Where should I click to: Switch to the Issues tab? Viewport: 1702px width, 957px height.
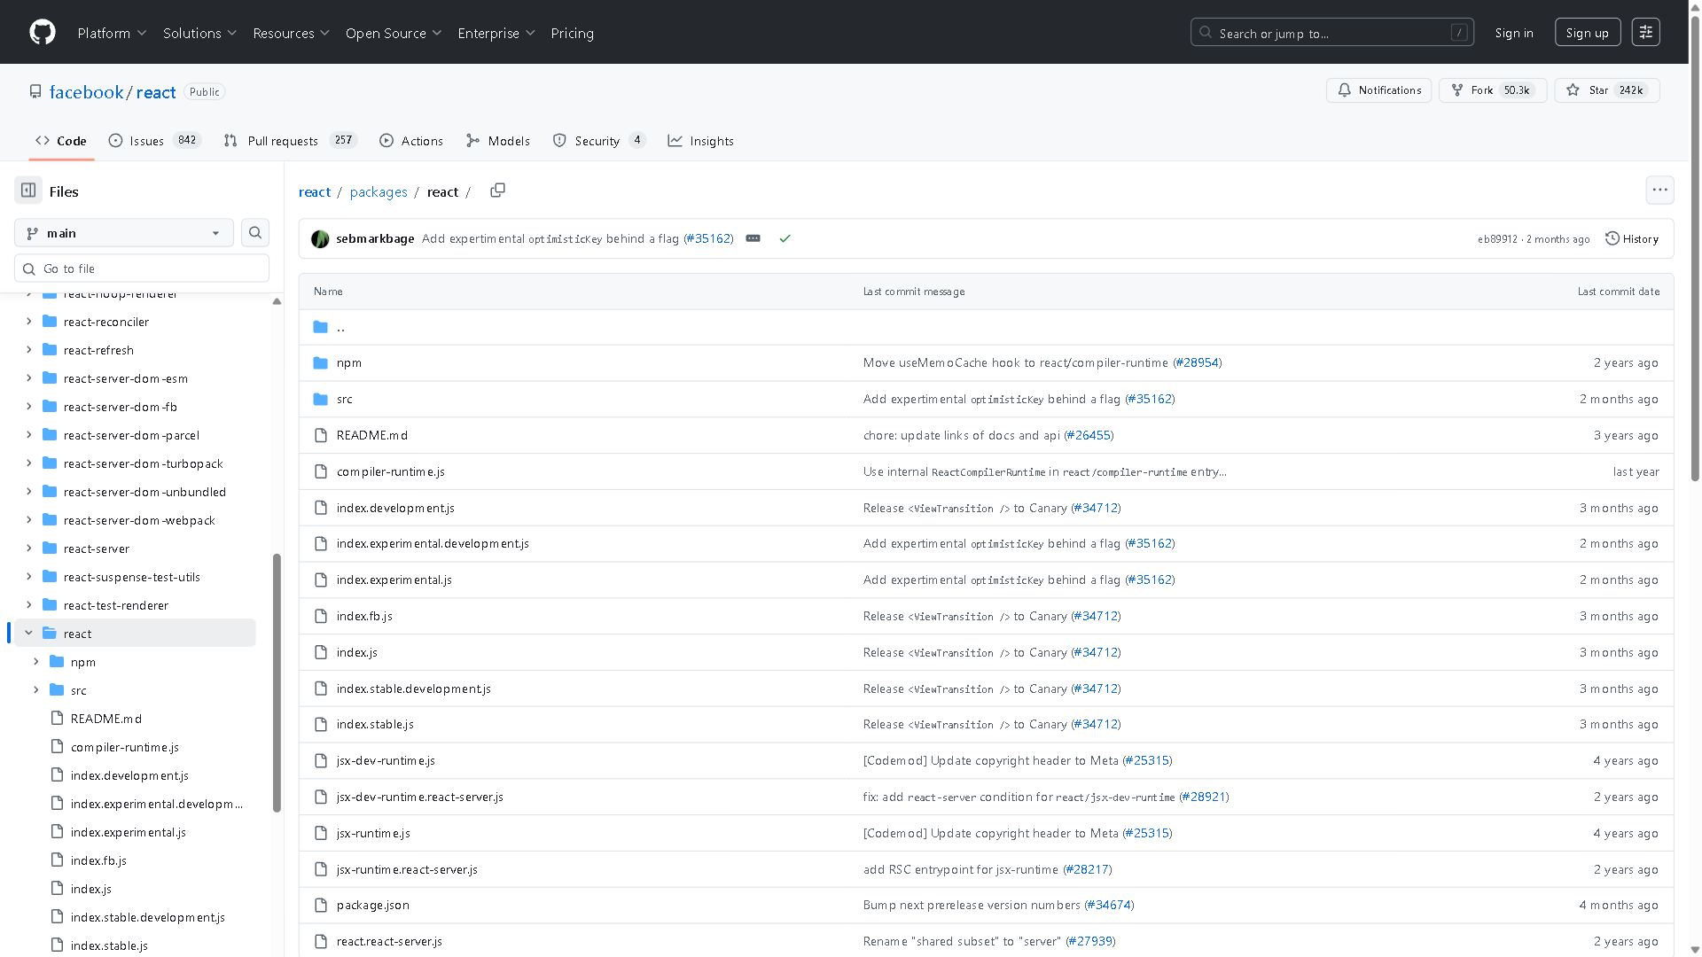click(146, 140)
